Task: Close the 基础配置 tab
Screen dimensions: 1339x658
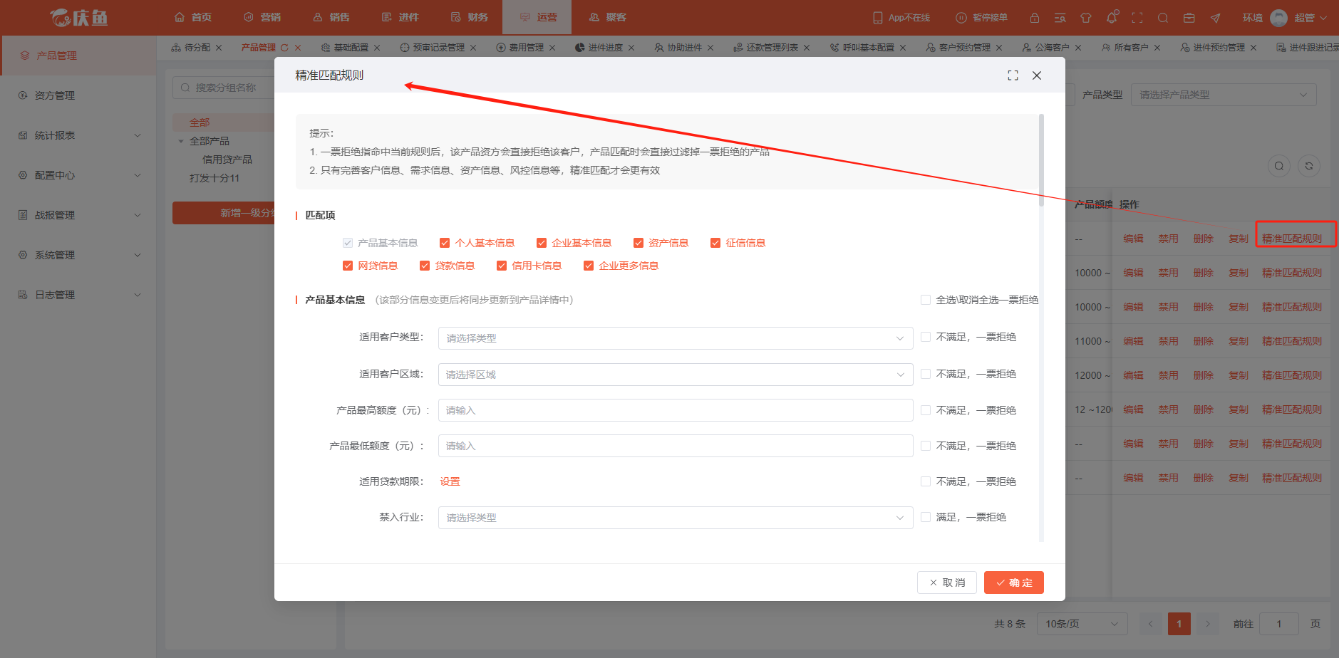Action: [377, 48]
